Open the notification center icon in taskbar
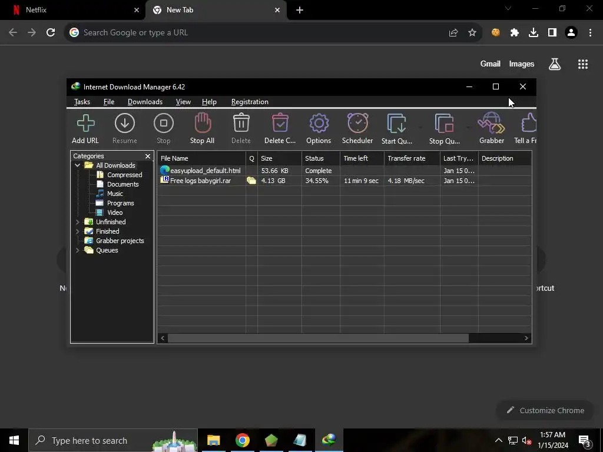This screenshot has height=452, width=603. click(584, 441)
